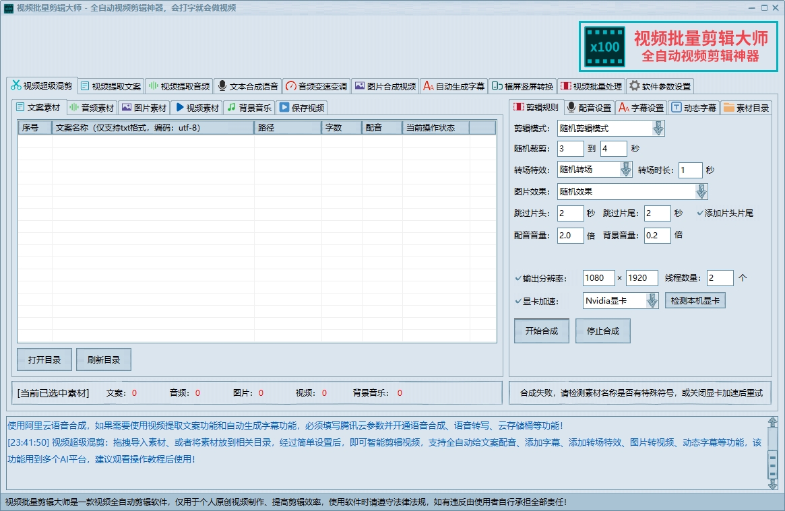785x511 pixels.
Task: Open the 视频提取文案 feature
Action: tap(114, 86)
